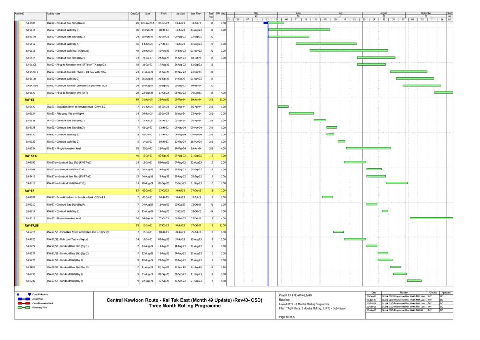Select the Gantt bar for activity SA-5106
Viewport: 480px width, 340px height.
pos(266,23)
